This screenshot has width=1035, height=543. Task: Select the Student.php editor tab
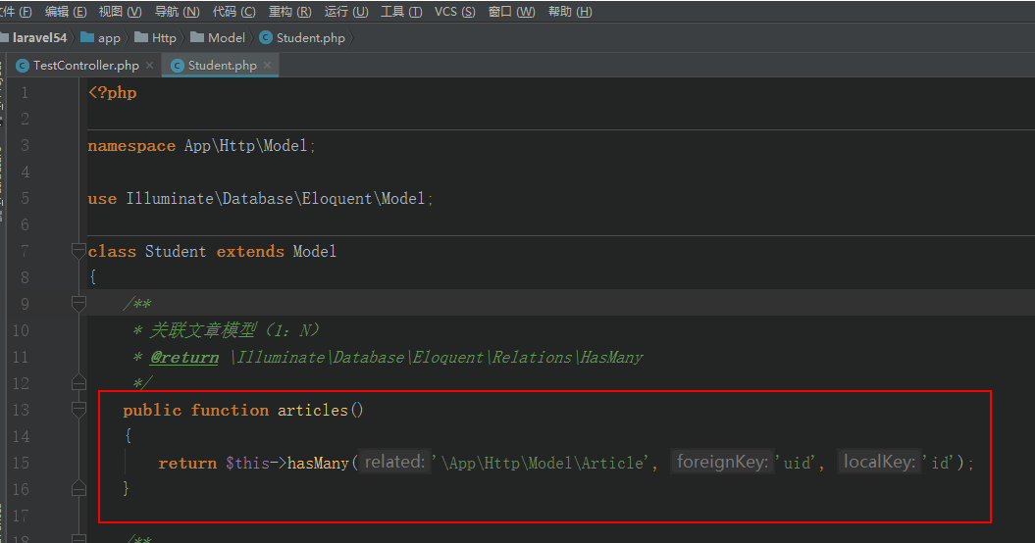tap(222, 66)
